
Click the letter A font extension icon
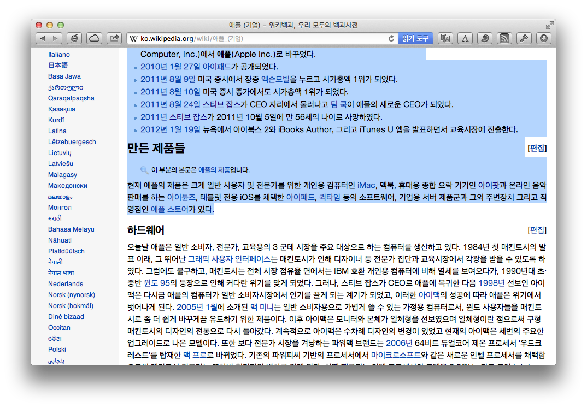(465, 38)
